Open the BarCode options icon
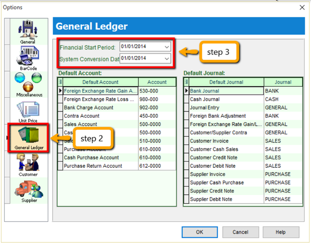 (29, 58)
